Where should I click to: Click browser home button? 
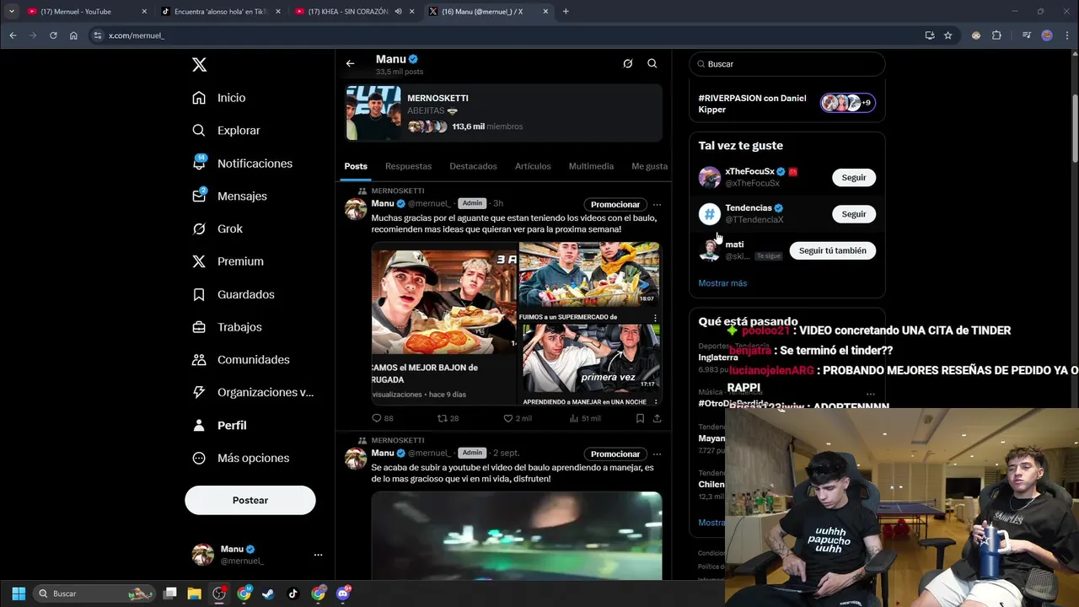(73, 35)
